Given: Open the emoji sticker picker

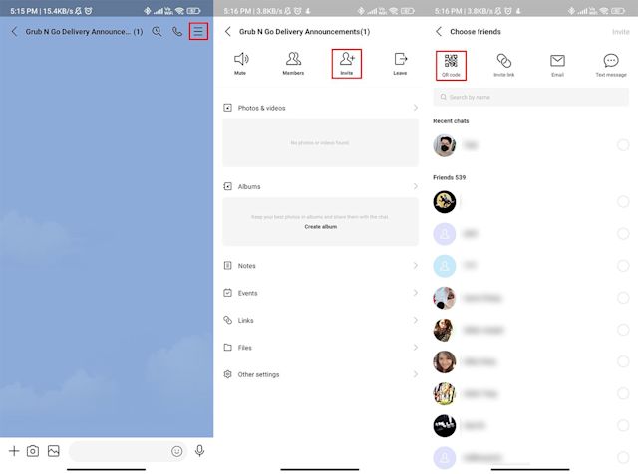Looking at the screenshot, I should pos(177,451).
